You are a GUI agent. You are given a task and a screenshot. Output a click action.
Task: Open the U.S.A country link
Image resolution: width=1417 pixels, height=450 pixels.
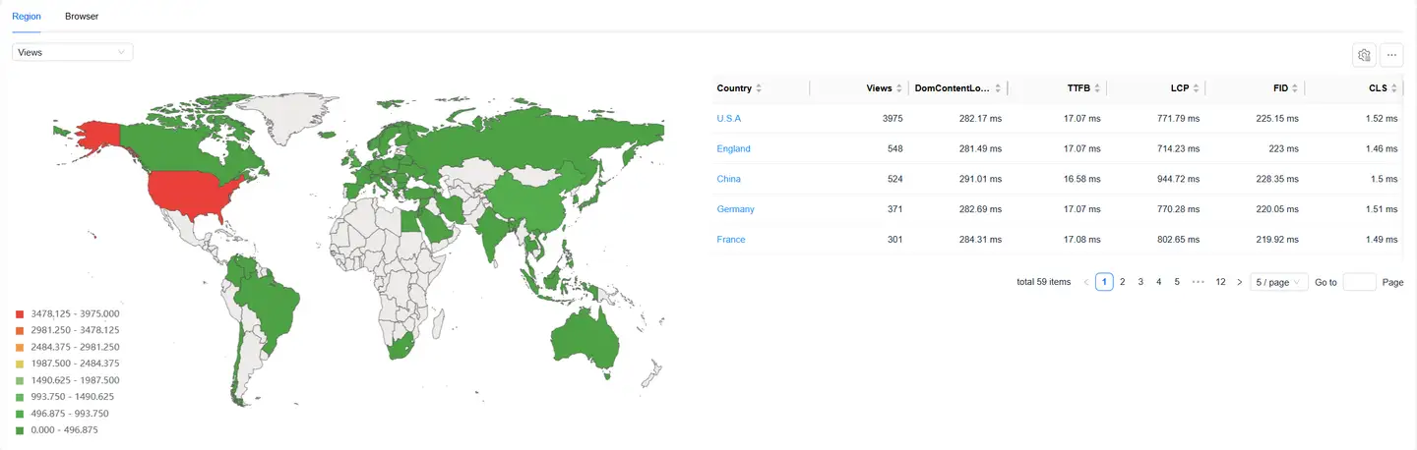[729, 119]
